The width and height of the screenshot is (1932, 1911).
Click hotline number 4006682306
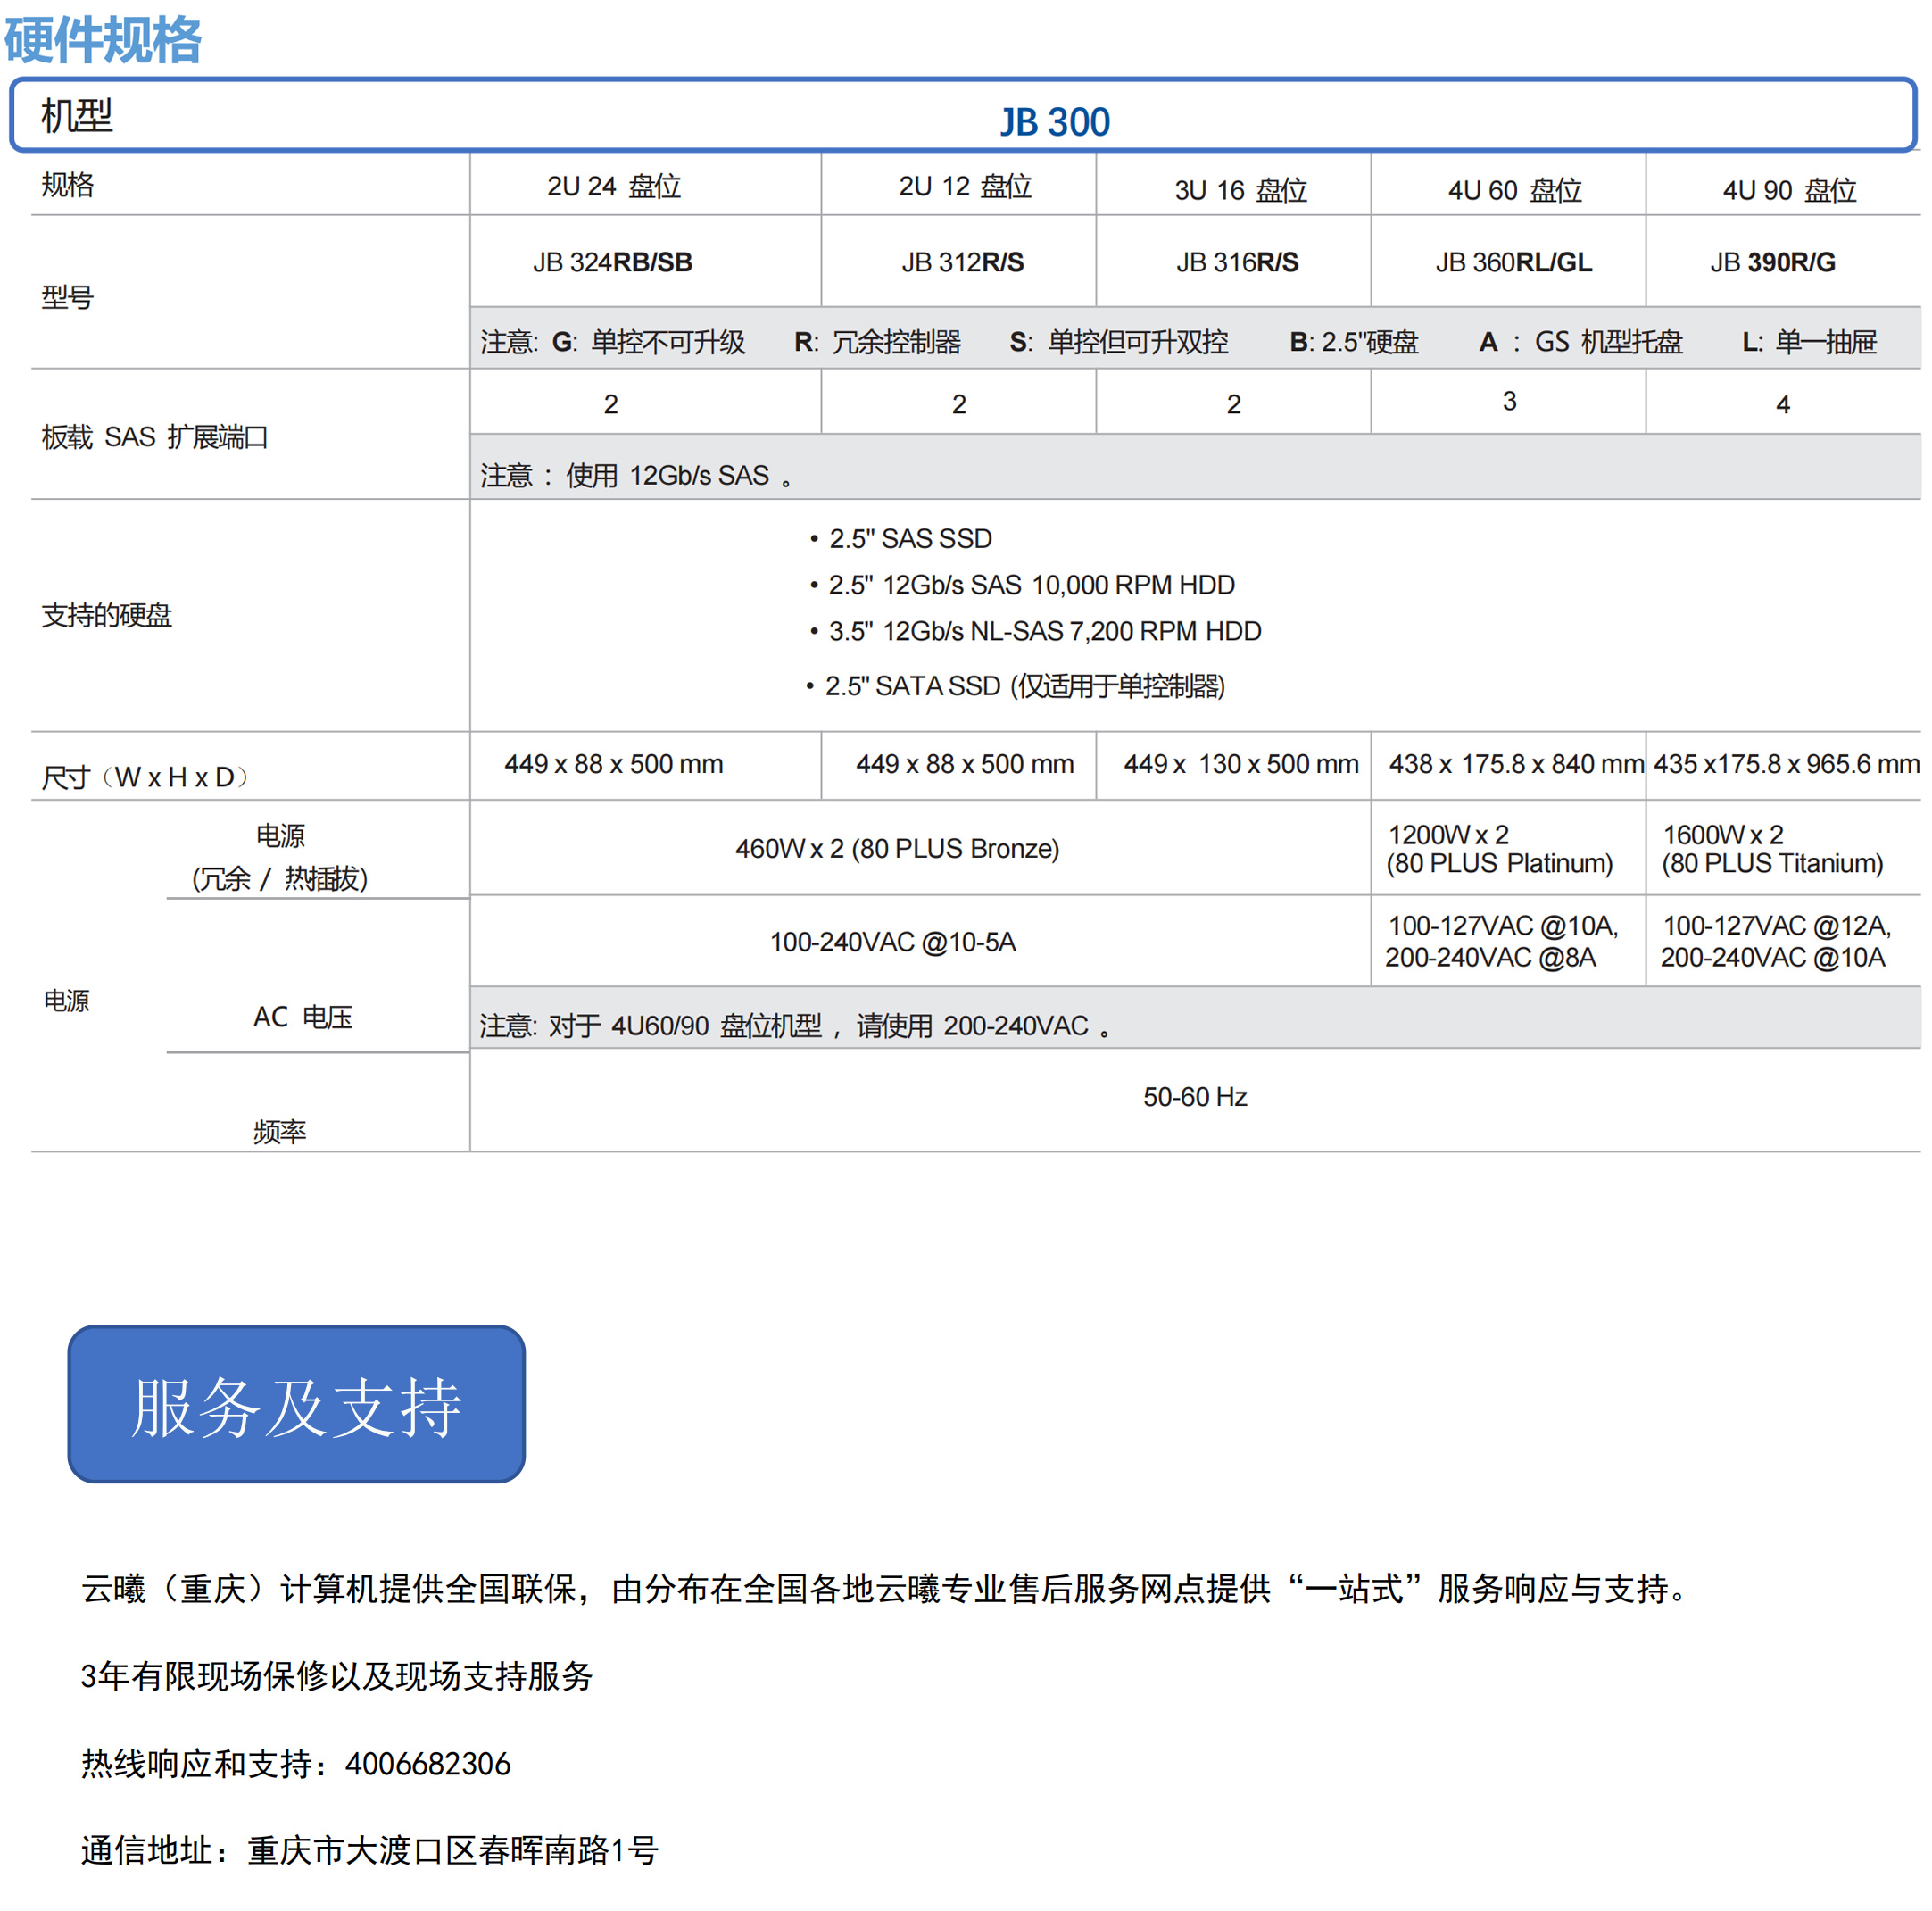(x=428, y=1764)
